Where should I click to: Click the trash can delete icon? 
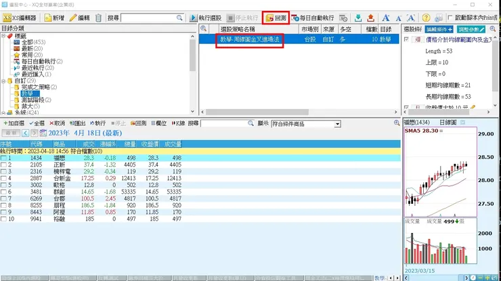(98, 18)
